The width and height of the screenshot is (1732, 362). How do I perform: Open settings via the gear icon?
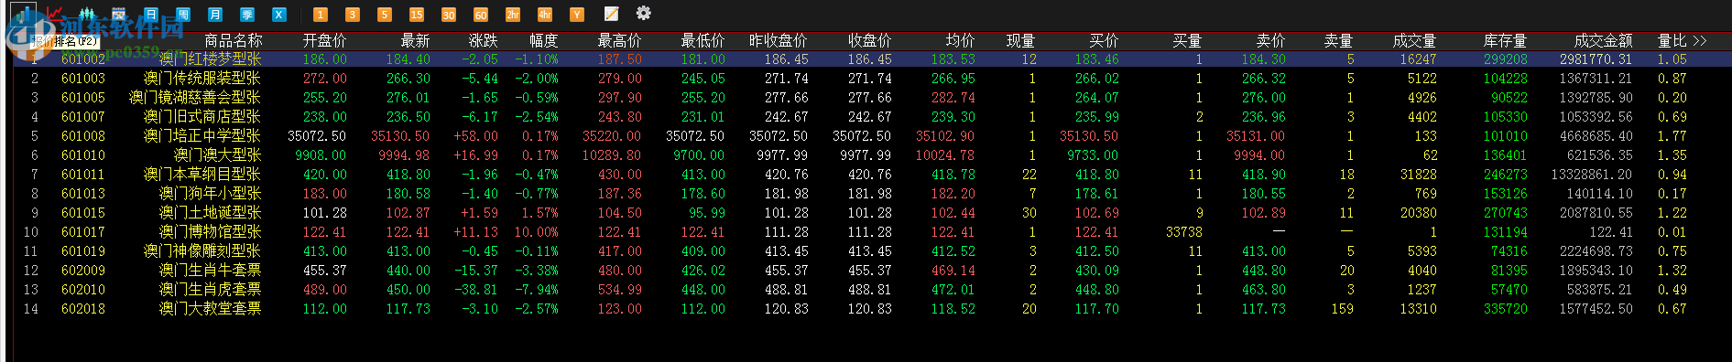pos(644,13)
